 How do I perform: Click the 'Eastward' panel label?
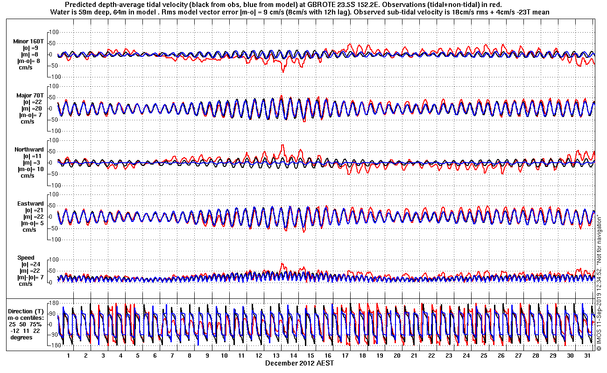click(30, 204)
